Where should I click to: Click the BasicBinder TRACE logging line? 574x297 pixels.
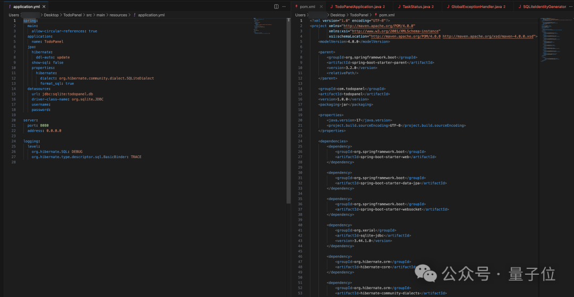click(x=87, y=156)
